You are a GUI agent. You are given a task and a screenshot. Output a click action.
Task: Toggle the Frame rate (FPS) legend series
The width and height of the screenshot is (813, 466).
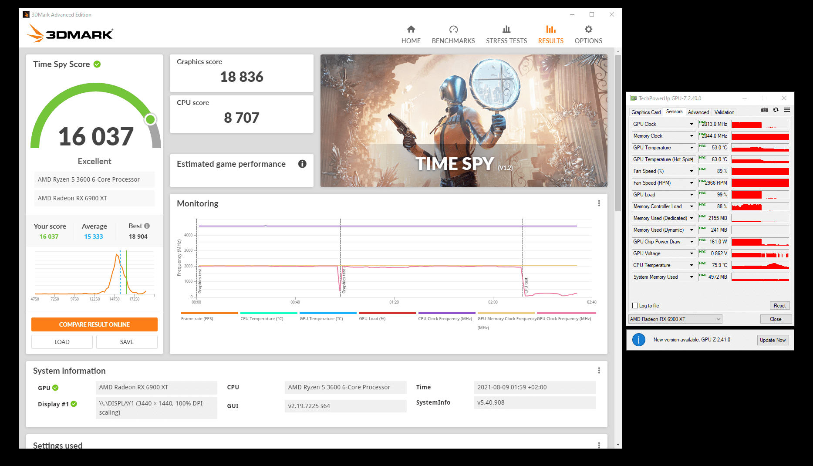209,316
